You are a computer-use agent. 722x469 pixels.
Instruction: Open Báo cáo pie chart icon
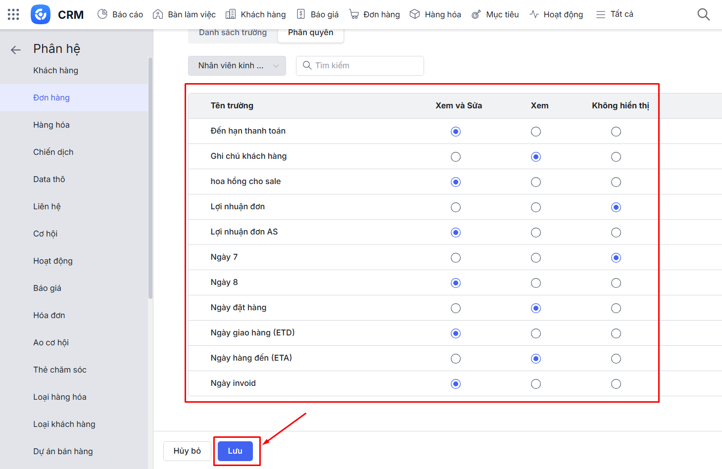pyautogui.click(x=102, y=14)
